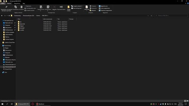Viewport: 189px width, 106px height.
Task: Open address bar history dropdown
Action: tap(148, 16)
